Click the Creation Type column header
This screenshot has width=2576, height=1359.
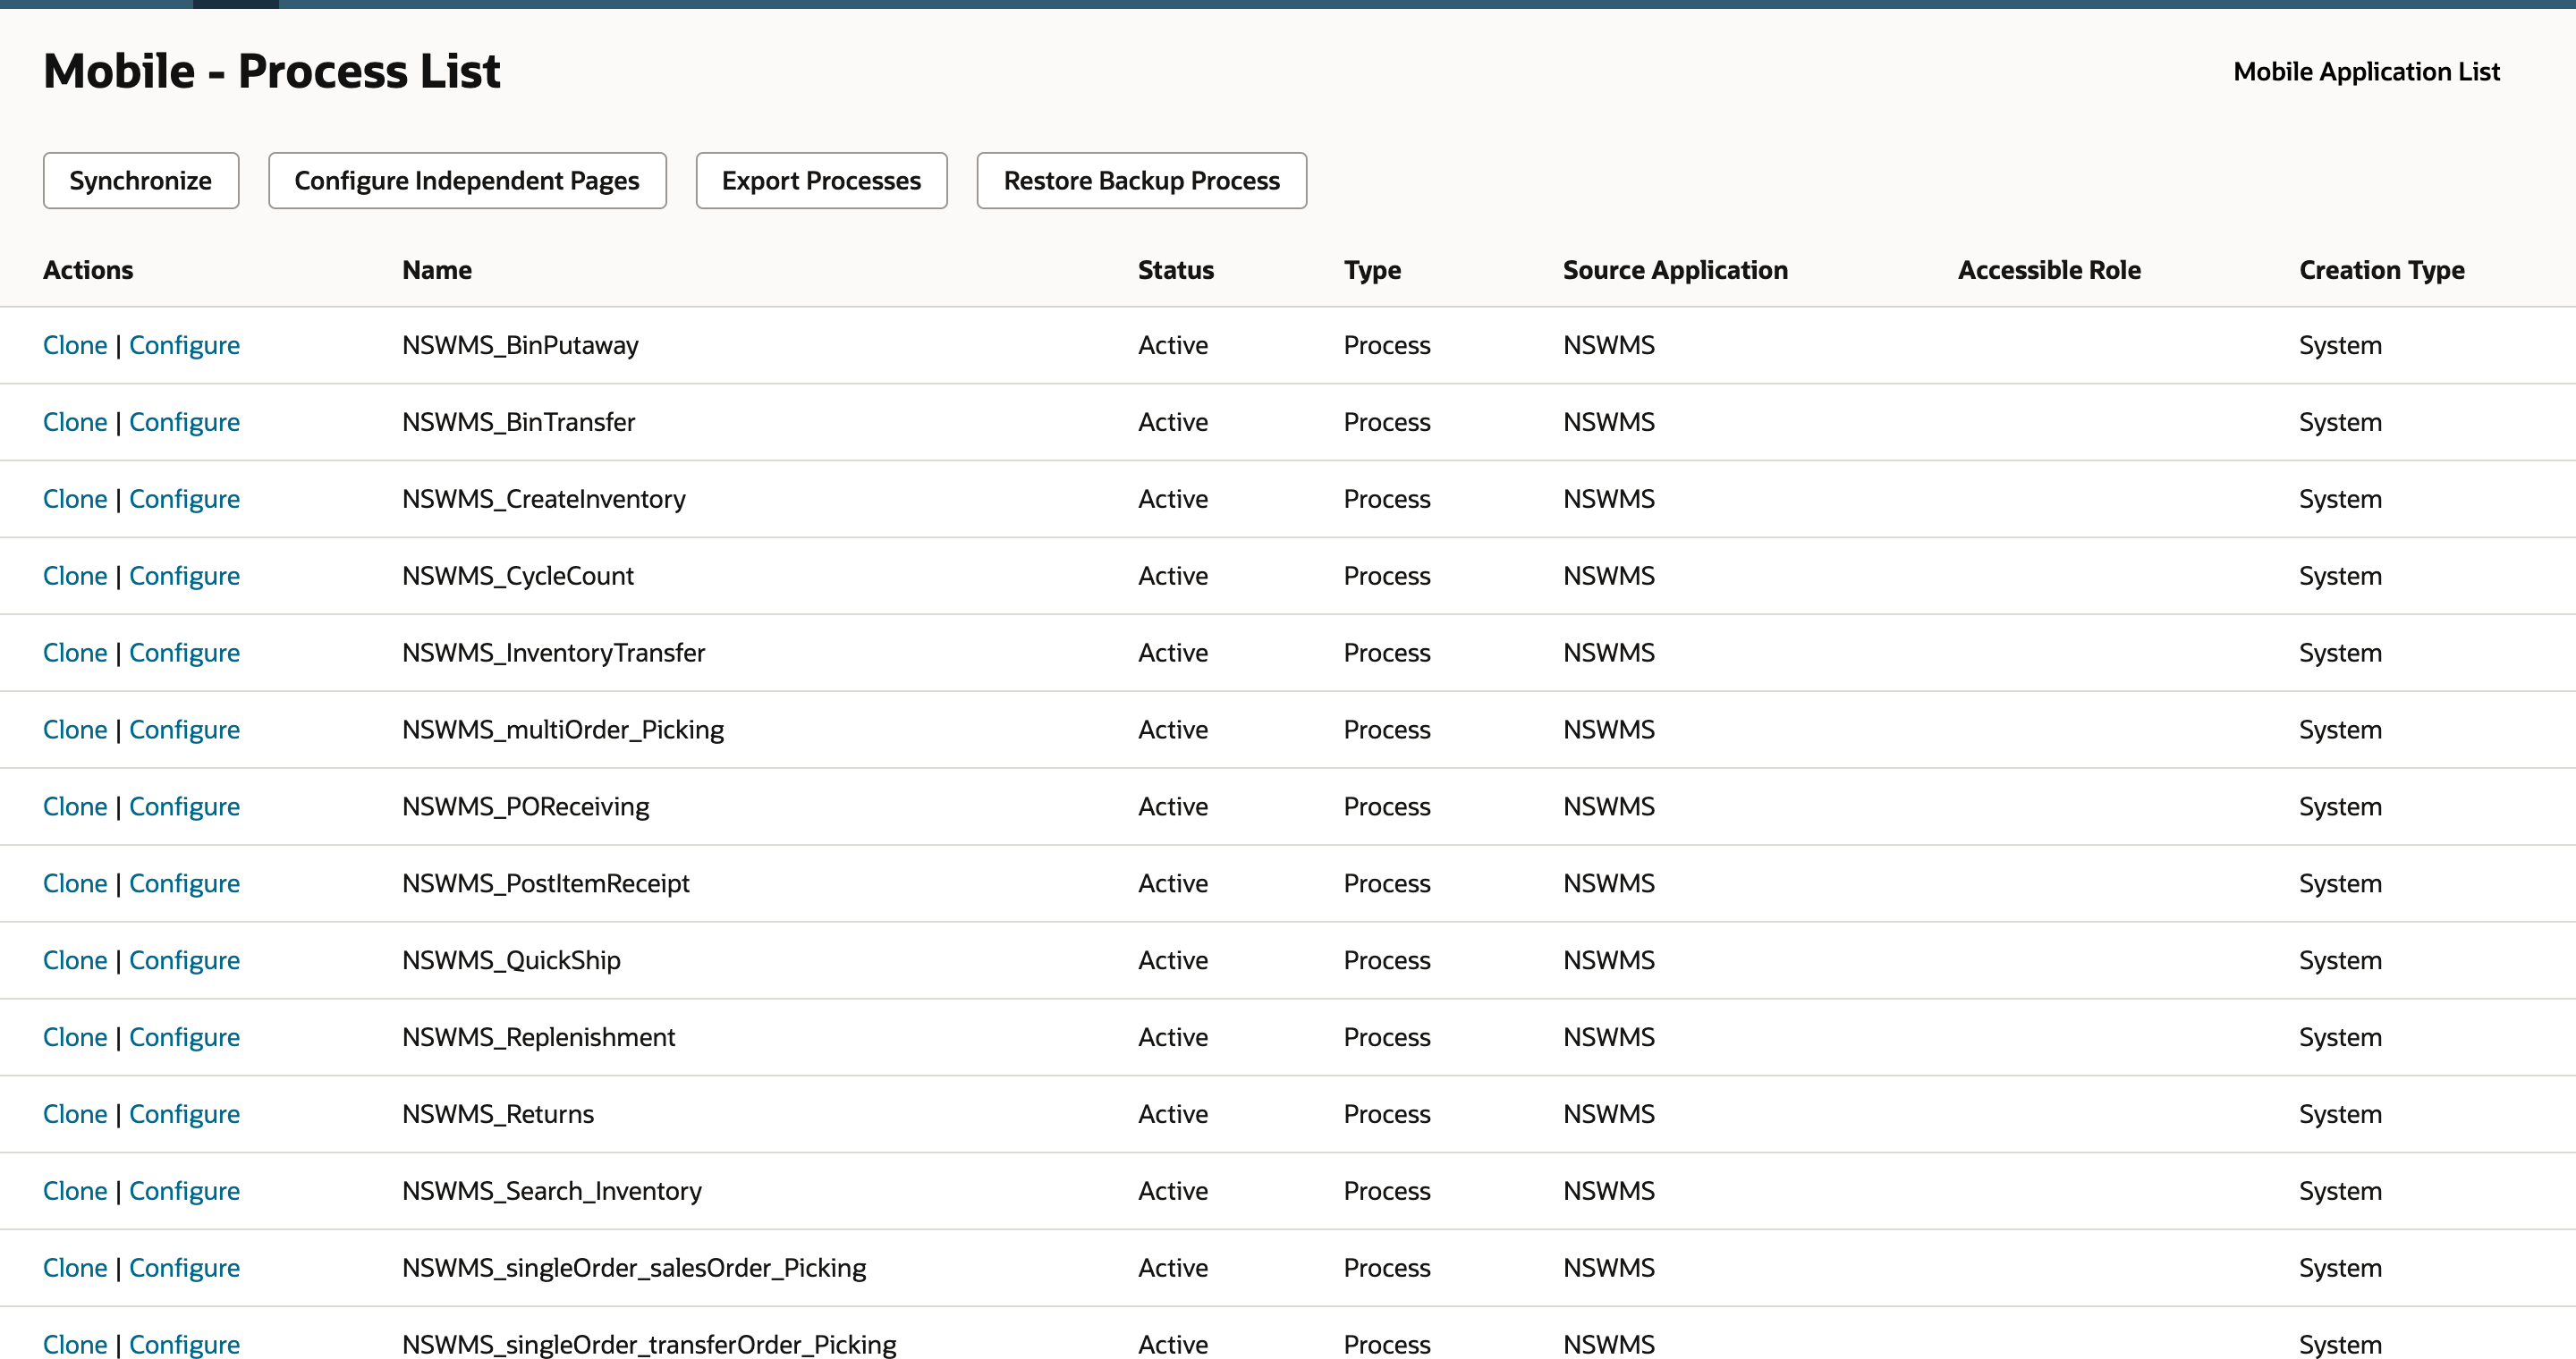tap(2381, 270)
